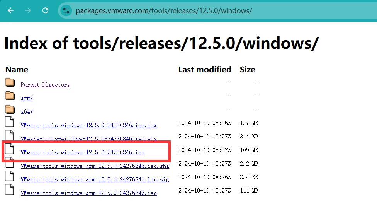The height and width of the screenshot is (222, 377).
Task: Click the Name column header
Action: [x=17, y=70]
